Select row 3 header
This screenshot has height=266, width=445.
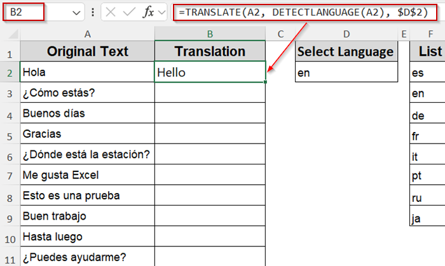10,93
